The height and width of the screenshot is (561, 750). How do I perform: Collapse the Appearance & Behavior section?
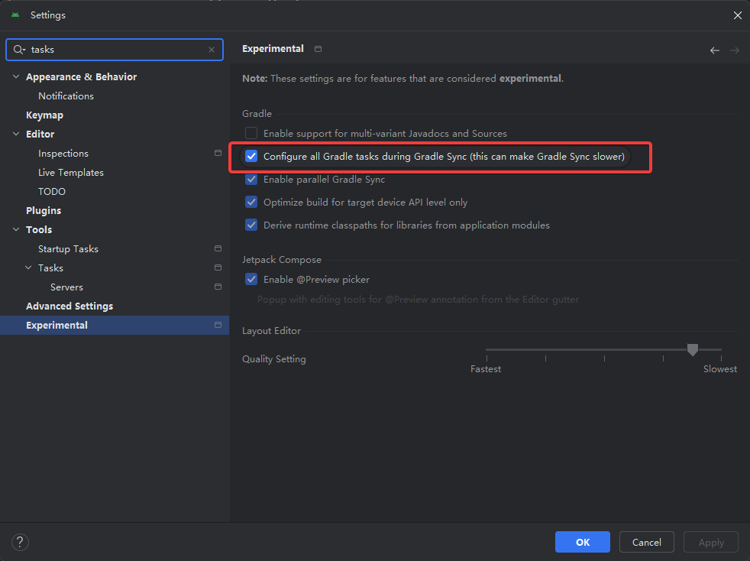pos(16,76)
